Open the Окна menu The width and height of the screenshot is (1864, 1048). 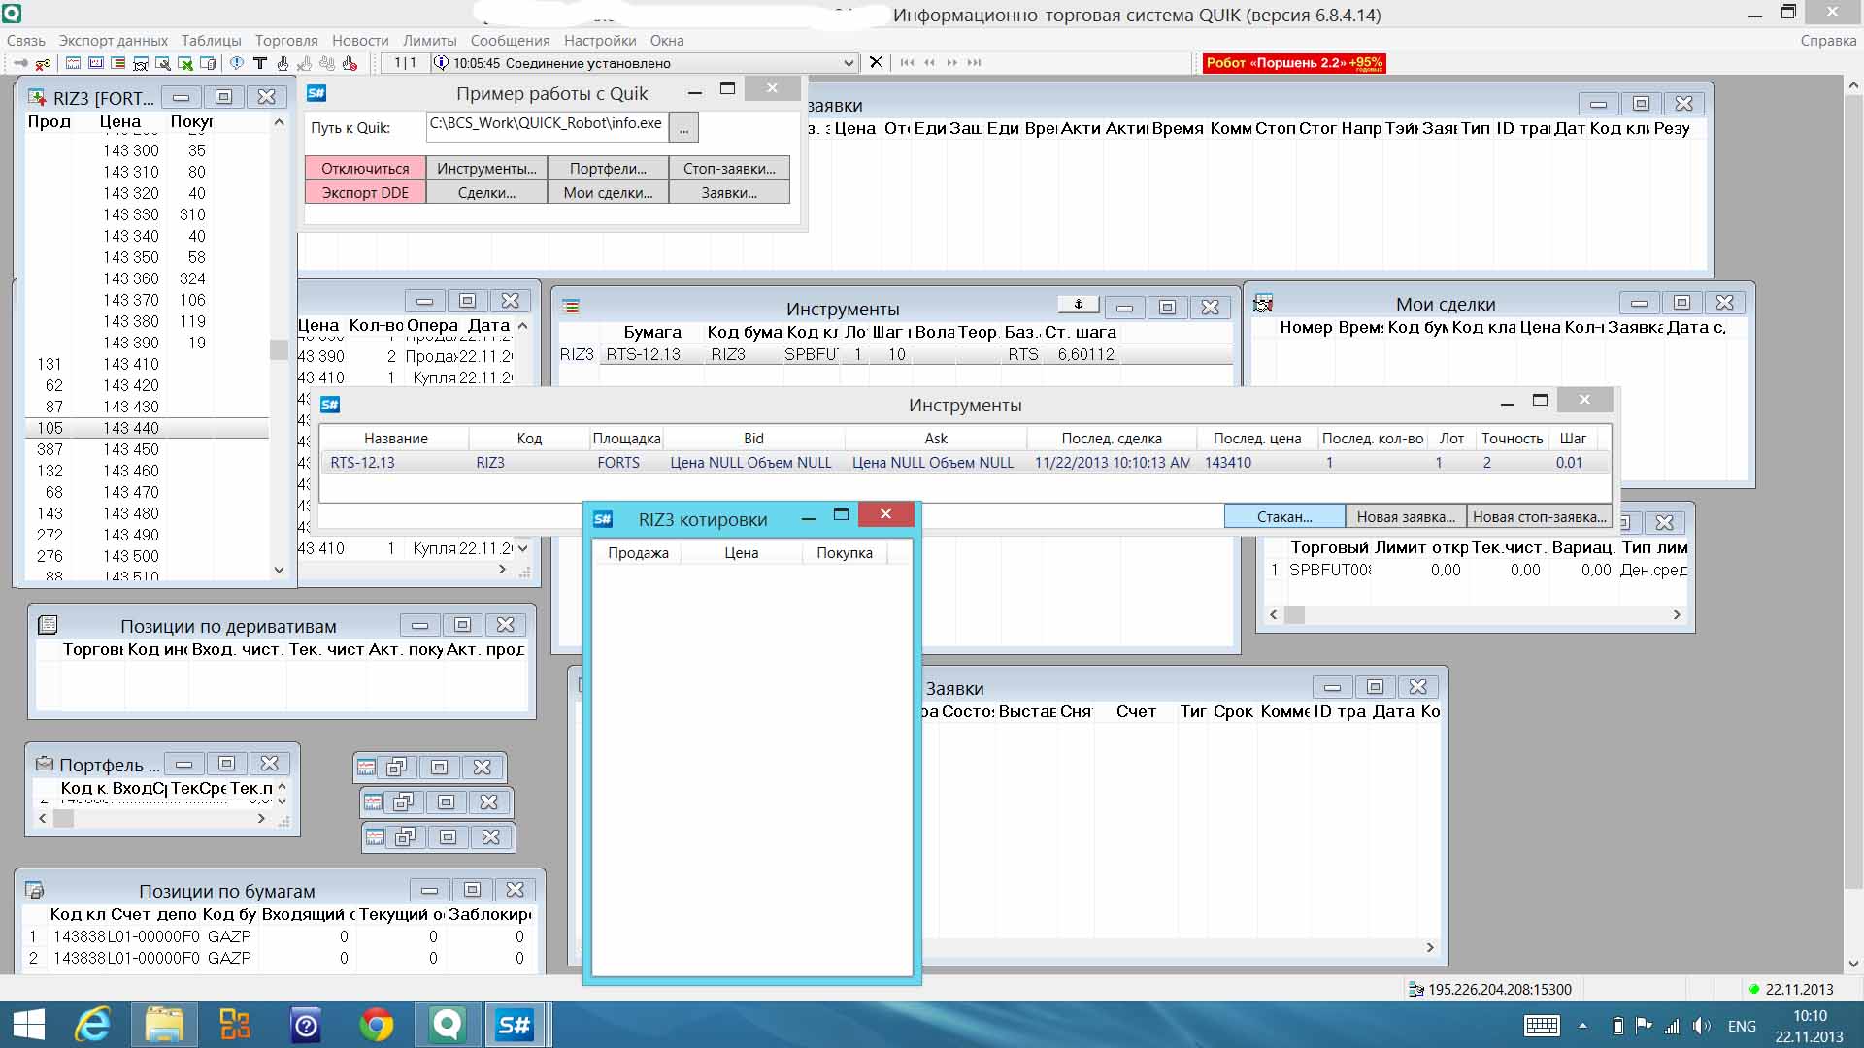[667, 40]
